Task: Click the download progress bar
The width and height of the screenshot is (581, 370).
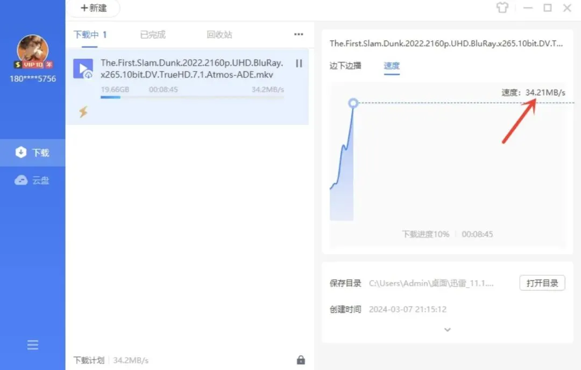Action: [192, 97]
